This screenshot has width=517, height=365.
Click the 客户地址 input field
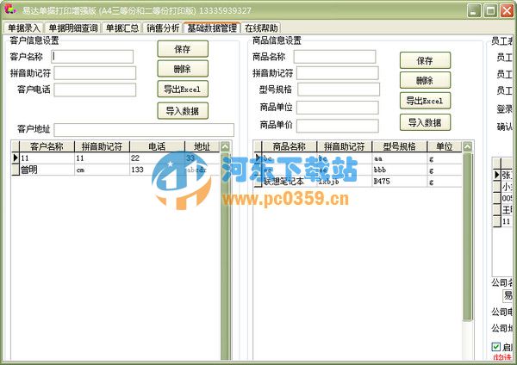point(144,130)
